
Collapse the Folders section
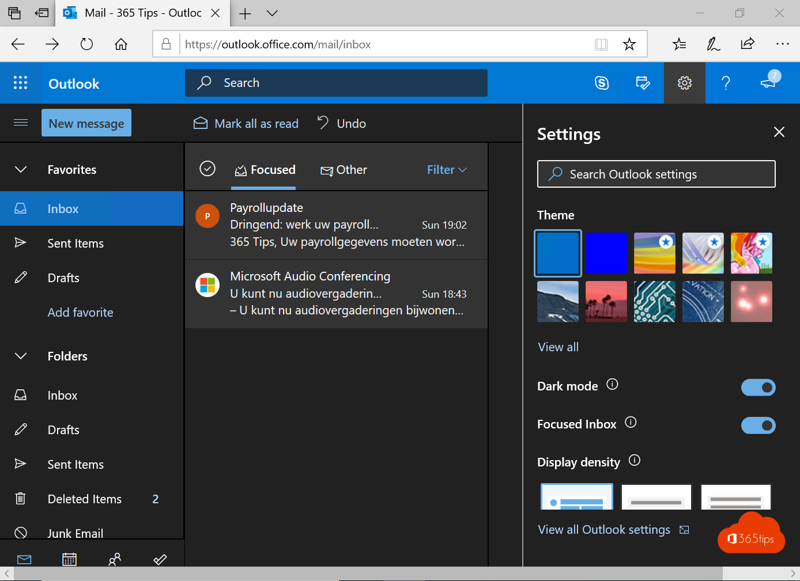[x=21, y=356]
